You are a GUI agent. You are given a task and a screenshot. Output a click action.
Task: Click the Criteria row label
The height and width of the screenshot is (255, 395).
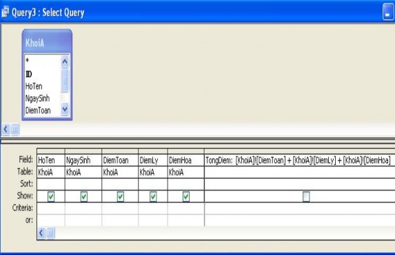[x=23, y=208]
